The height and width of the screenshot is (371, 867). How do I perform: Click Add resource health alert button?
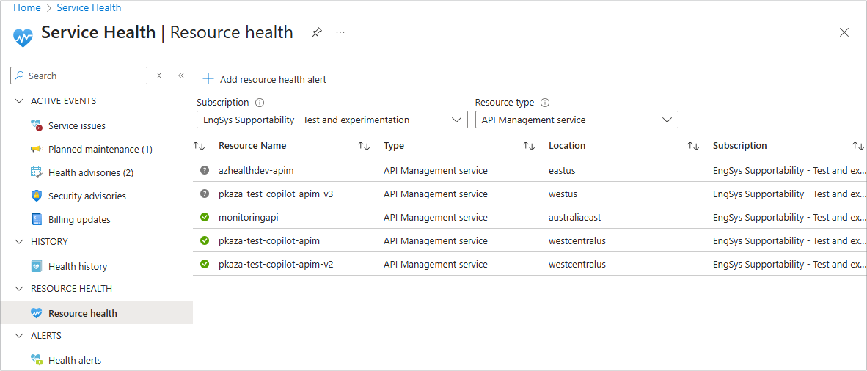click(265, 79)
